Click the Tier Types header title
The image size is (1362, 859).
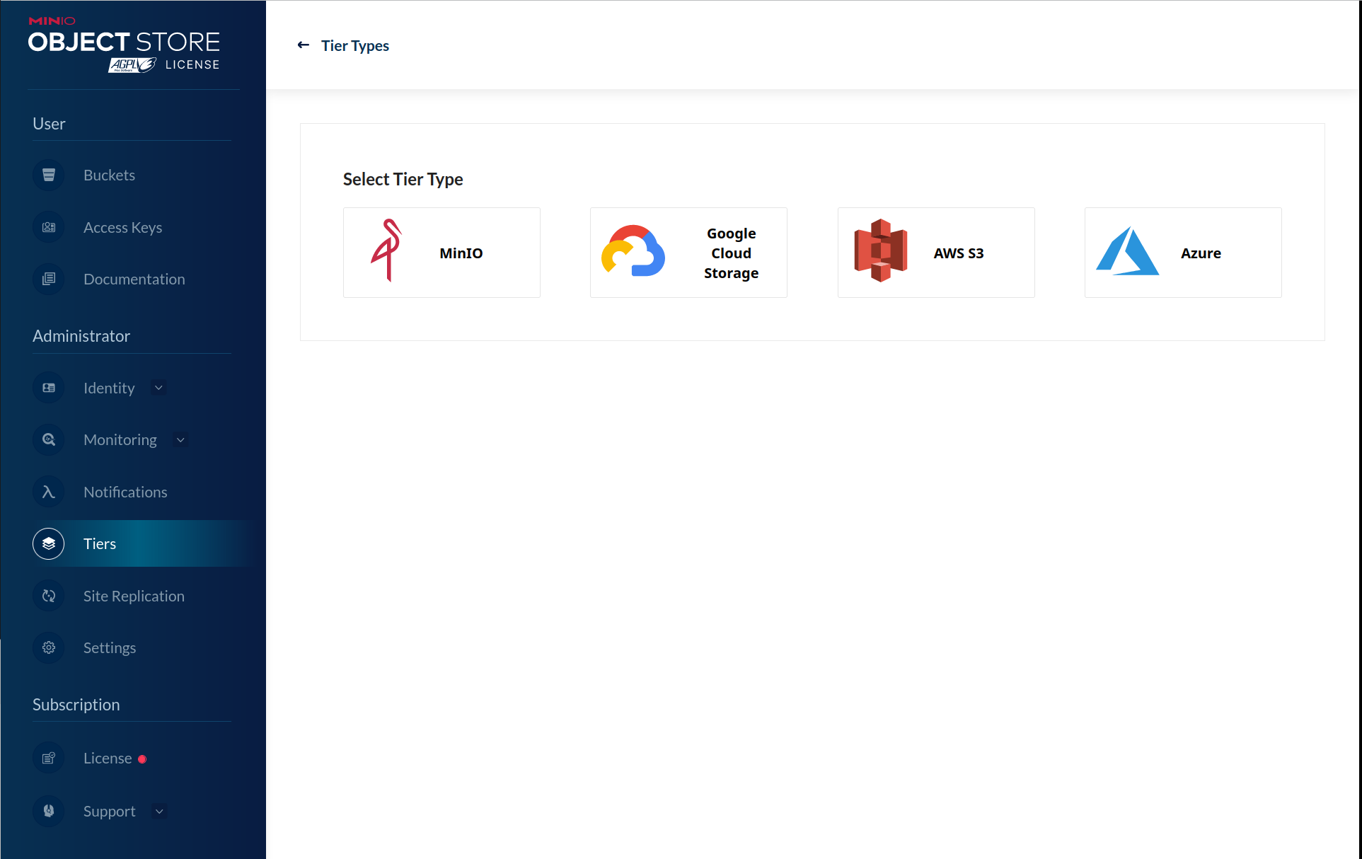click(x=355, y=45)
